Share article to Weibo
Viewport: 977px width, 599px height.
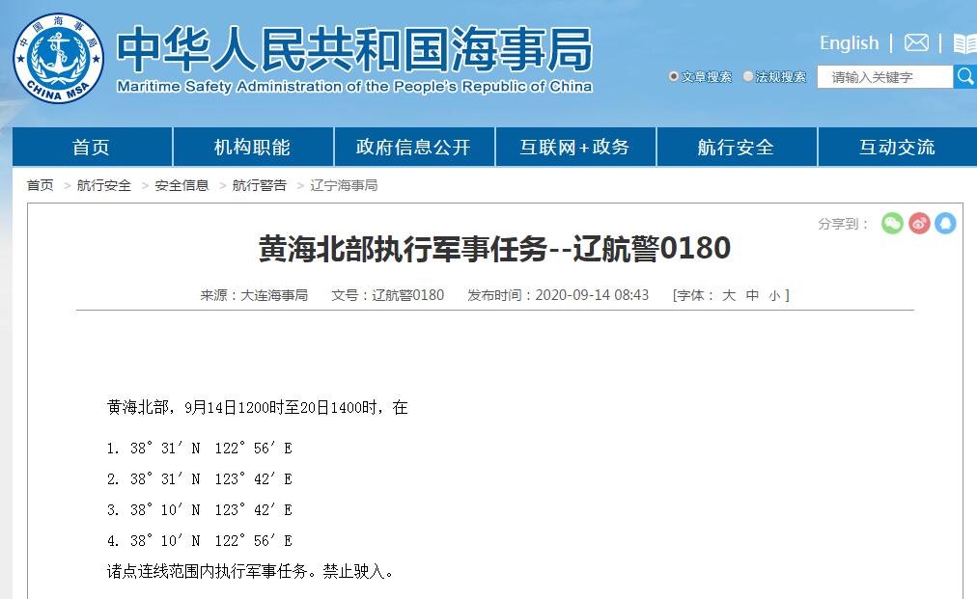[919, 223]
